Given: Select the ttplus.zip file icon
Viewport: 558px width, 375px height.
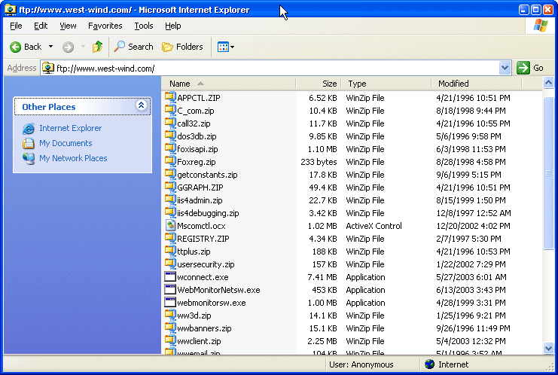Looking at the screenshot, I should point(170,251).
